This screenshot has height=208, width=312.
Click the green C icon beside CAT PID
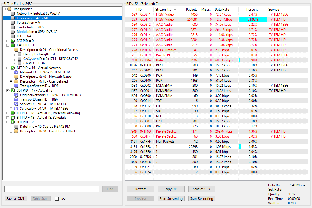point(13,45)
